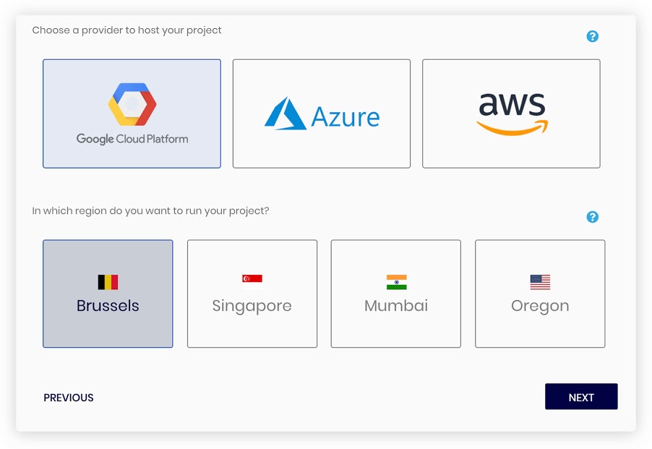The height and width of the screenshot is (449, 652).
Task: Return via the PREVIOUS link
Action: [69, 398]
